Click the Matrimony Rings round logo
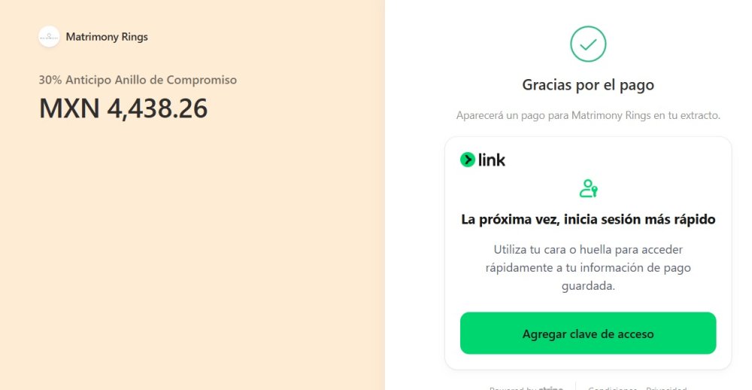 [49, 36]
